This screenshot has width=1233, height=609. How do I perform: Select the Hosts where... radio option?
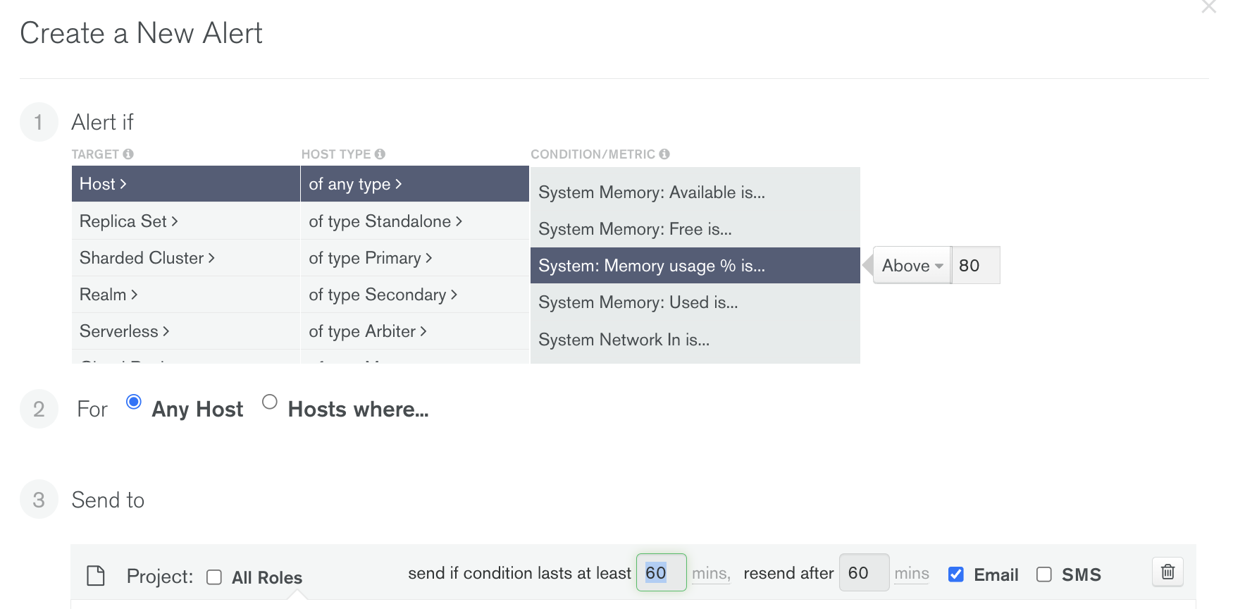coord(269,402)
